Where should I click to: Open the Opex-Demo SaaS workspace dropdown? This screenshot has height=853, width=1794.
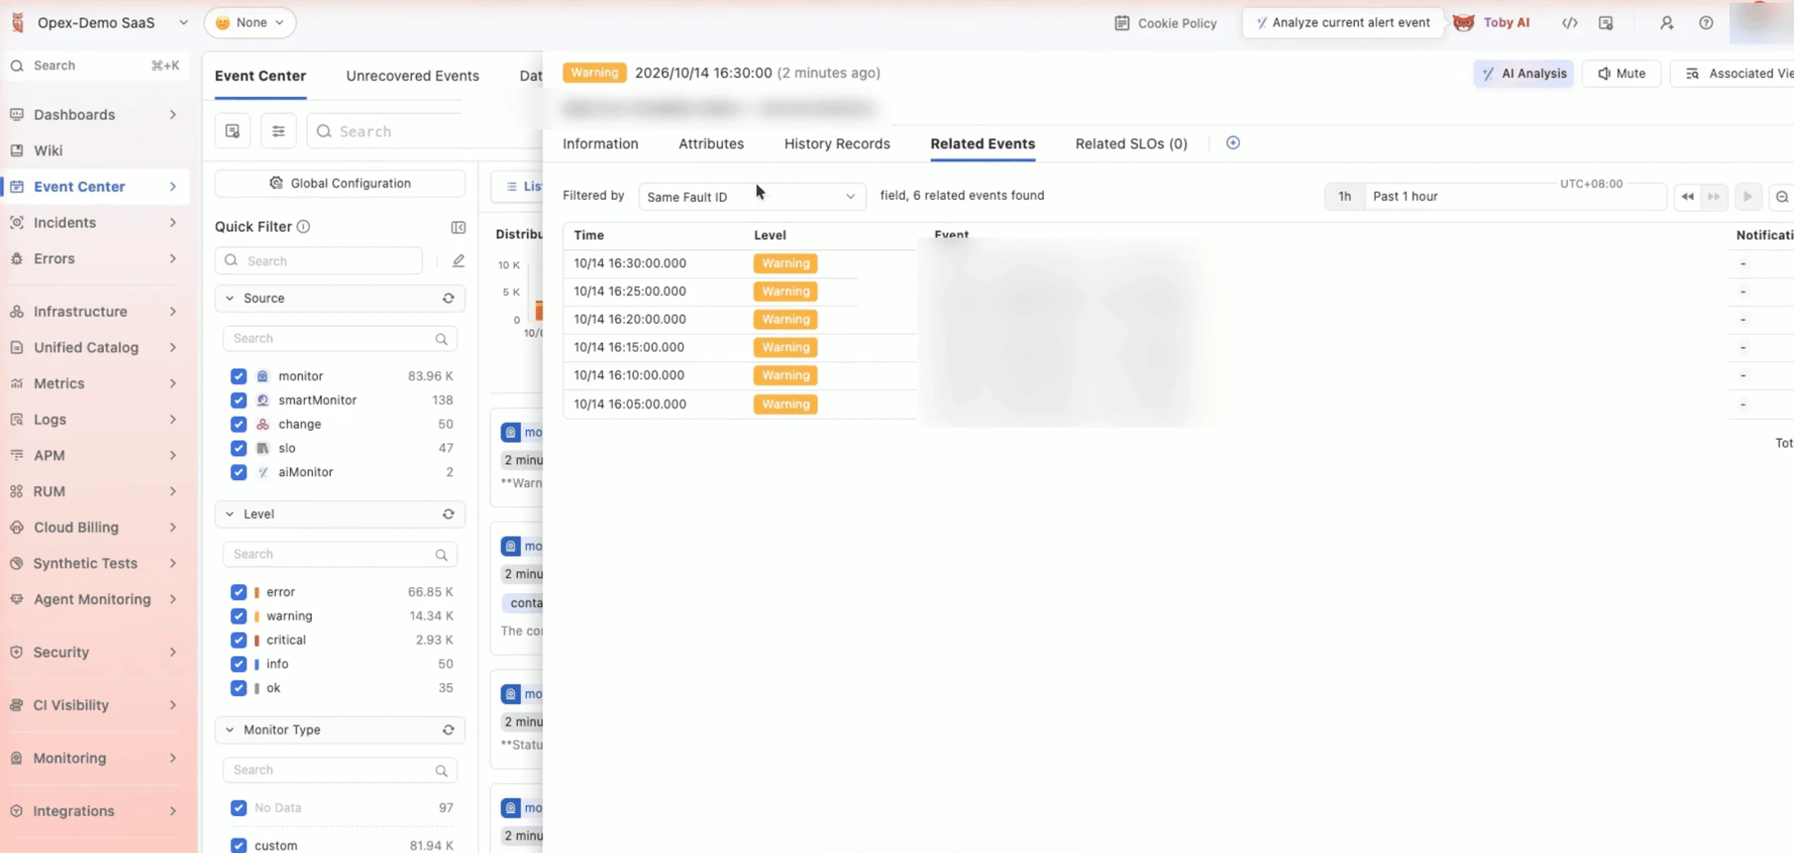(x=102, y=23)
